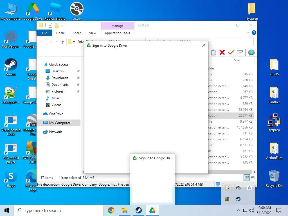Select the file row sized 52,671 KB
288x216 pixels.
(x=231, y=116)
